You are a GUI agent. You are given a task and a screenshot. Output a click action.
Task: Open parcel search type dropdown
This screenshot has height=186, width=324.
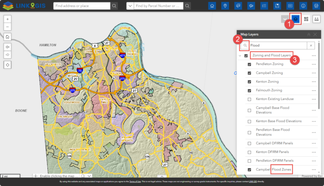[x=130, y=6]
